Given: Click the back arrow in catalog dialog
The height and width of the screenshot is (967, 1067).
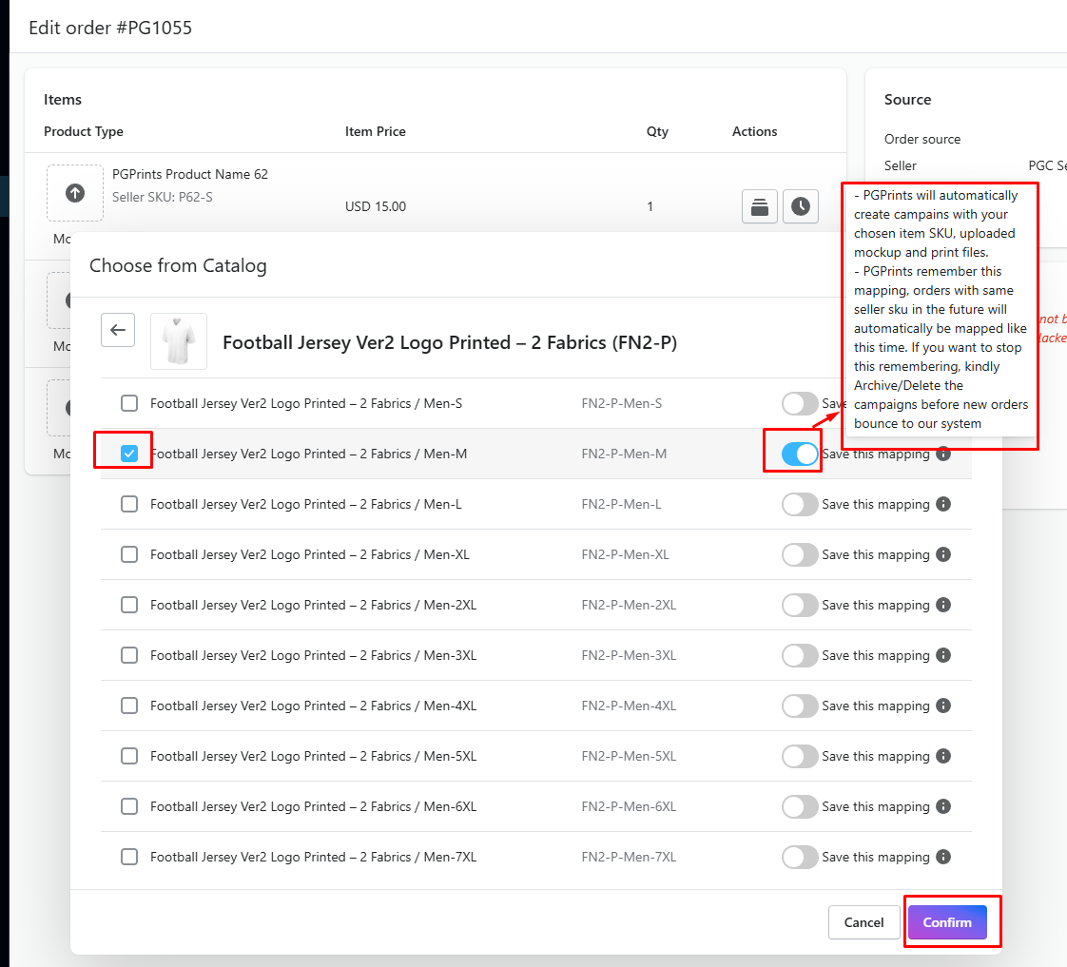Looking at the screenshot, I should coord(118,330).
